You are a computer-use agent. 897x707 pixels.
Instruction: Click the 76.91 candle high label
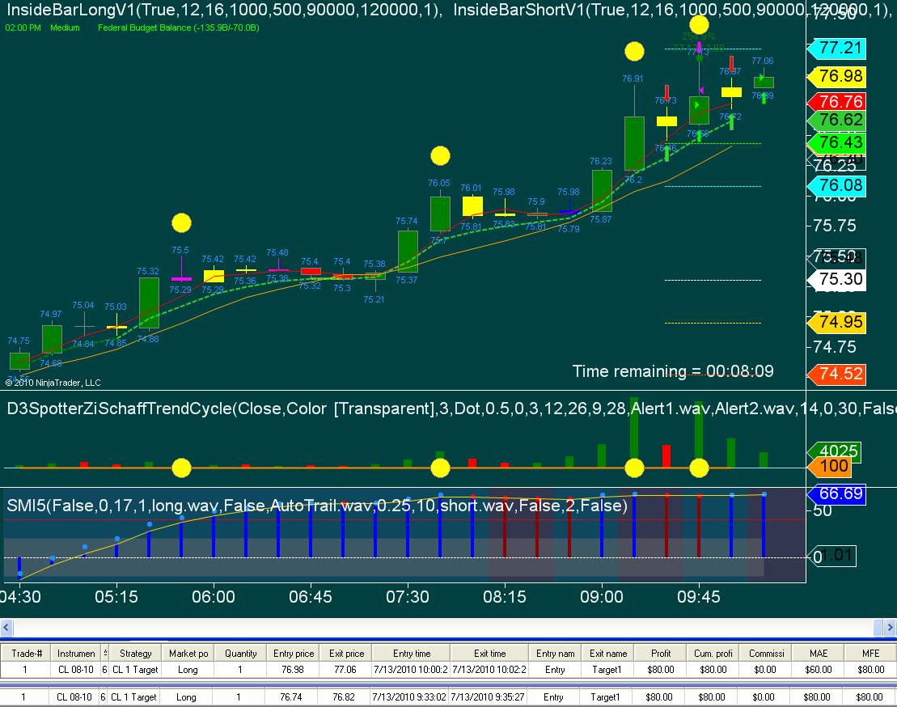tap(633, 78)
